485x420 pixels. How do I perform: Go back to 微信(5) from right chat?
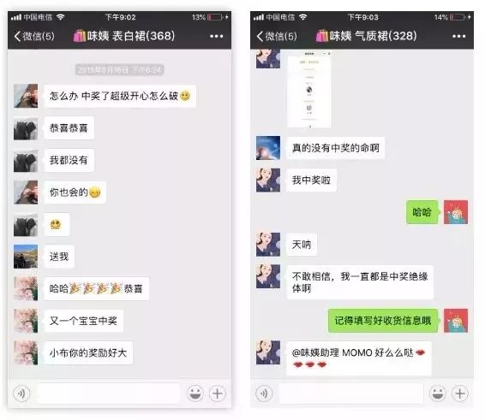click(x=277, y=36)
